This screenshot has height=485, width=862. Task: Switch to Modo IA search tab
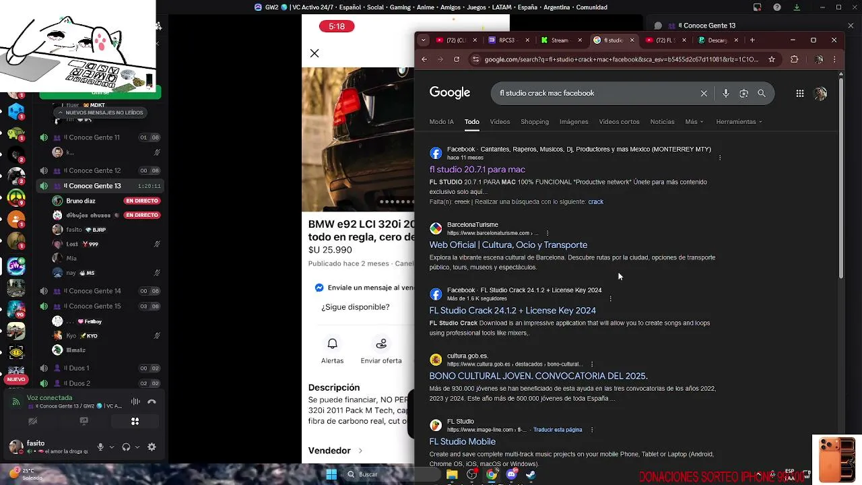coord(442,122)
